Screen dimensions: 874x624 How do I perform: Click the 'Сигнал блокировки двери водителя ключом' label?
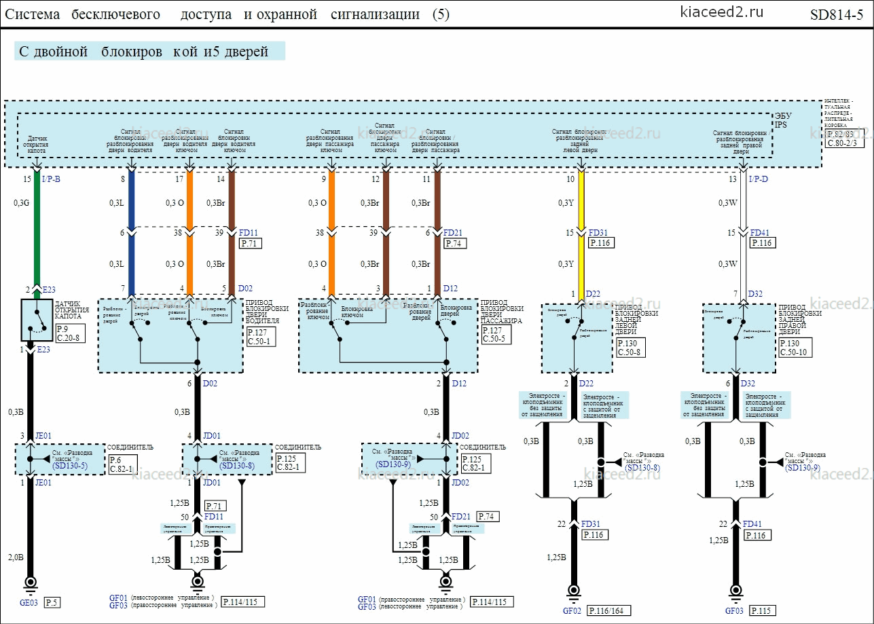coord(233,141)
